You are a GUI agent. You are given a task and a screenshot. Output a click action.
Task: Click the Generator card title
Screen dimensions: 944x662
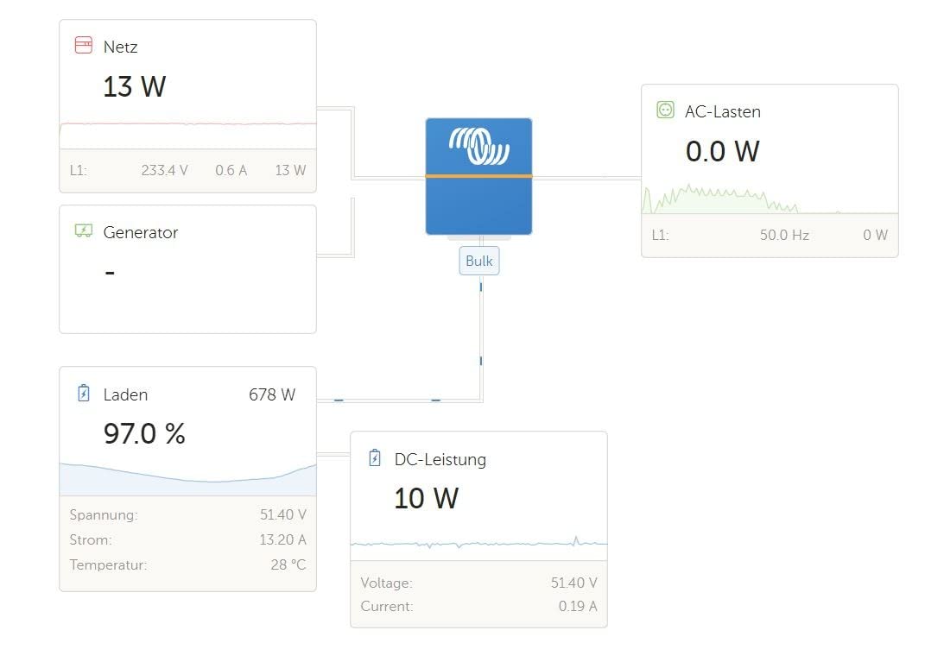tap(140, 232)
